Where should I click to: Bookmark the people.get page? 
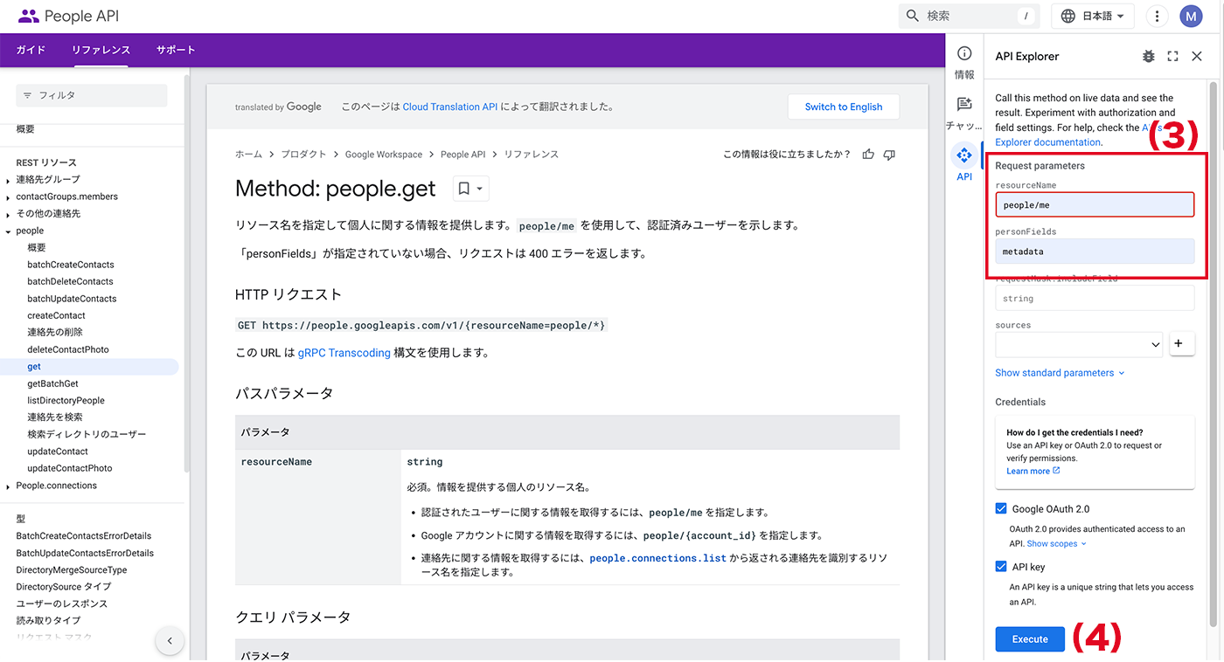point(470,189)
